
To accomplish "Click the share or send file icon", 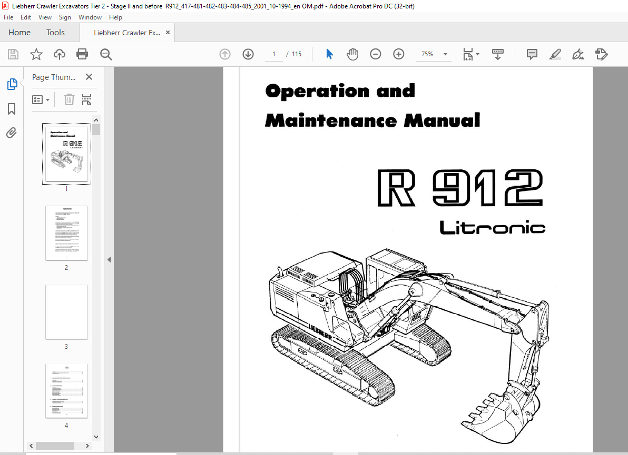I will point(601,54).
